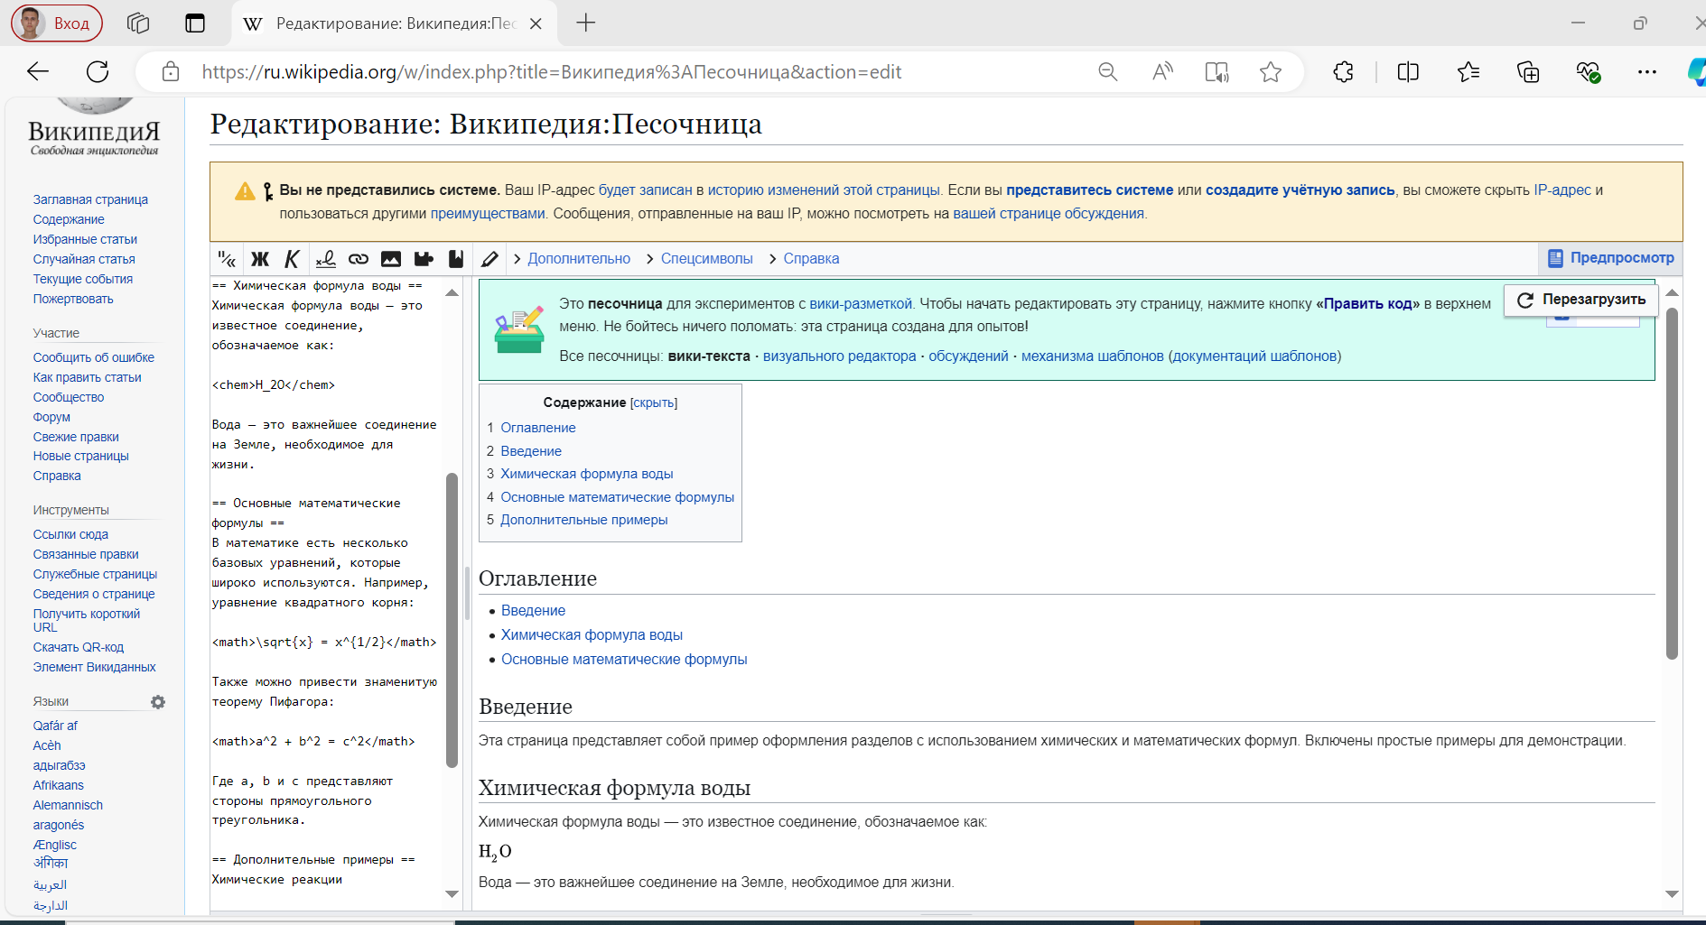Image resolution: width=1706 pixels, height=925 pixels.
Task: Open Immersive reader icon
Action: pos(1217,72)
